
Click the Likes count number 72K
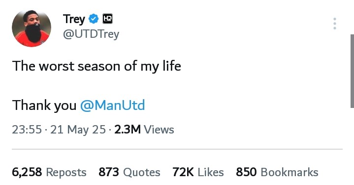point(183,172)
